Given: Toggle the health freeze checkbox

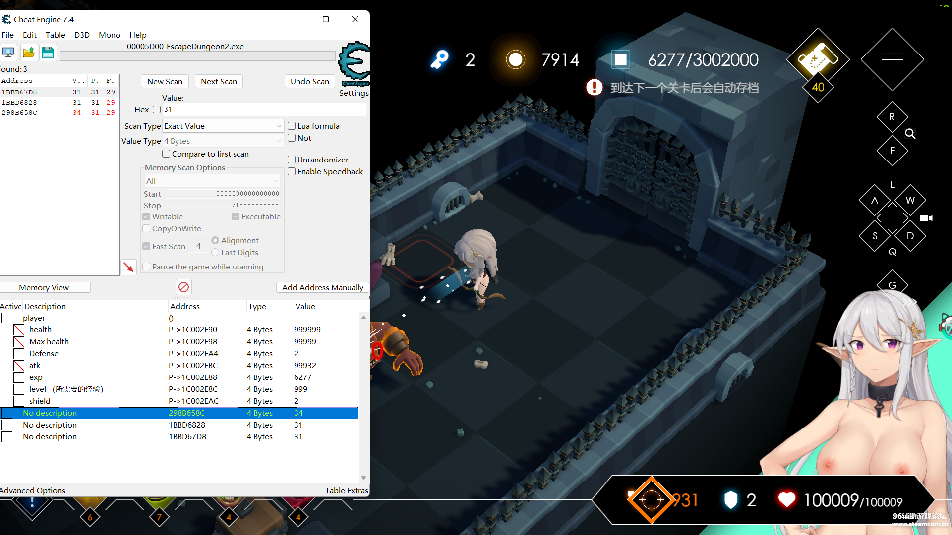Looking at the screenshot, I should tap(19, 330).
